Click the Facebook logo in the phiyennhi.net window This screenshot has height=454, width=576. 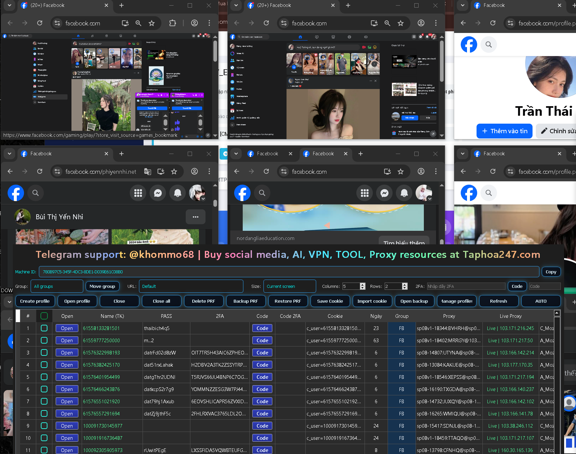[16, 193]
